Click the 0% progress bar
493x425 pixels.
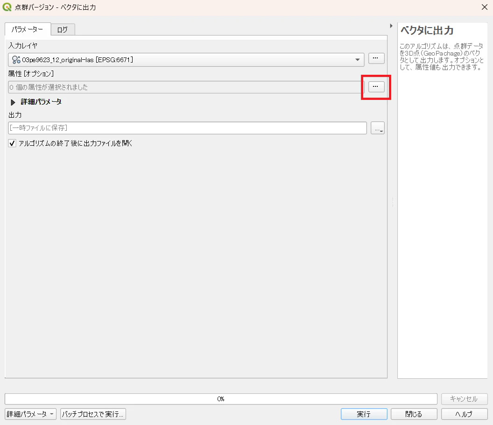coord(221,399)
